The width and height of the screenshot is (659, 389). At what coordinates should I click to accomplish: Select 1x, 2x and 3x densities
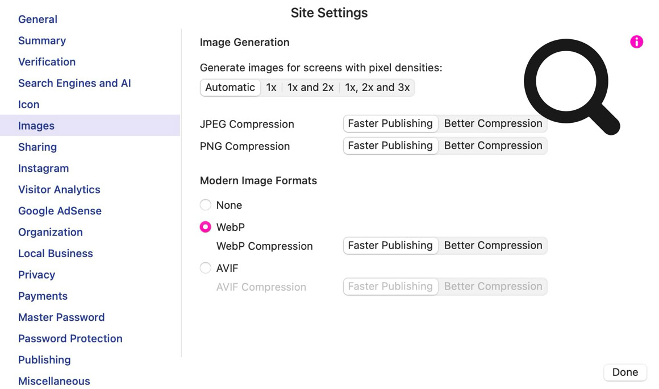click(377, 88)
